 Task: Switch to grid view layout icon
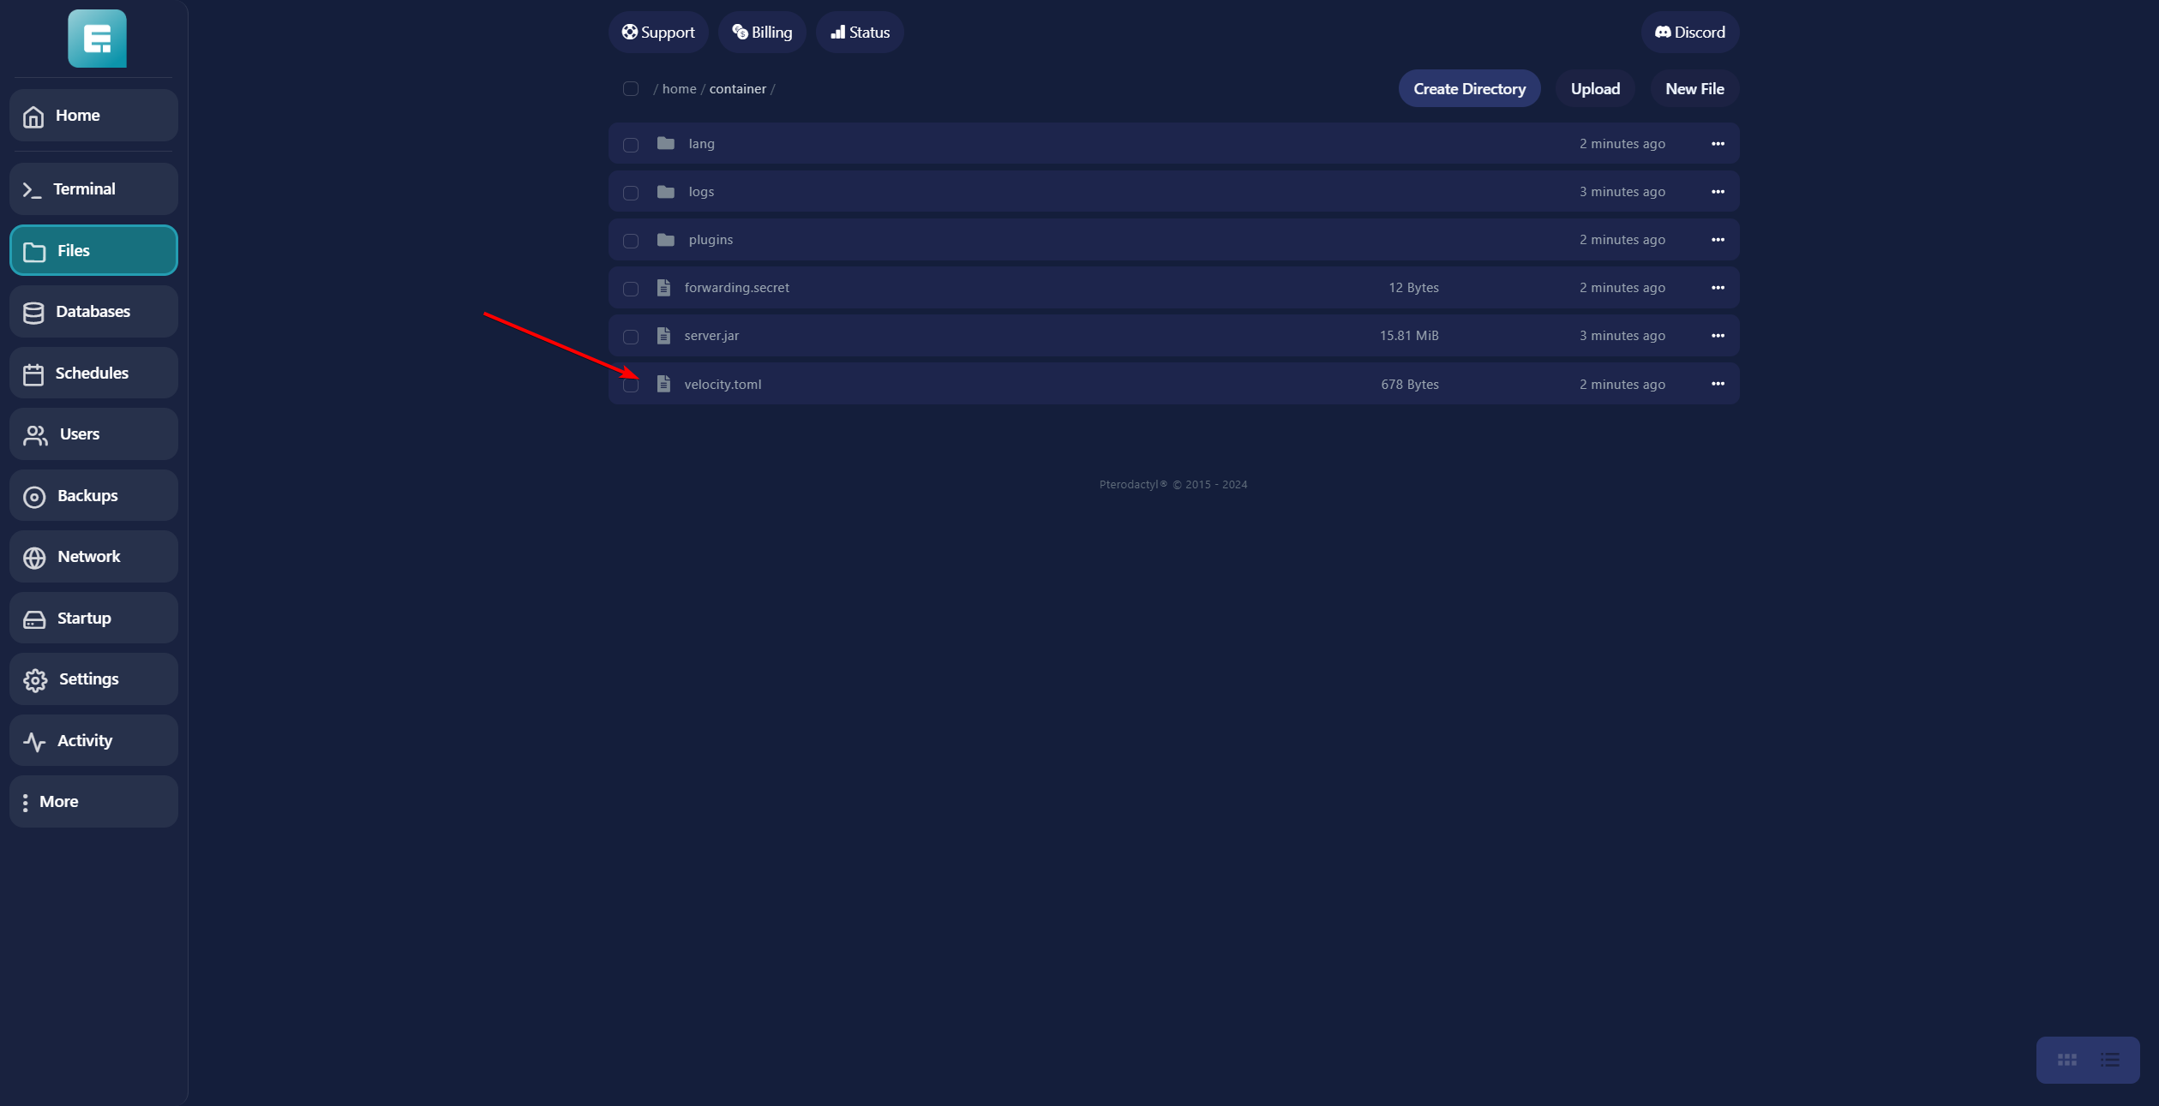(2066, 1060)
